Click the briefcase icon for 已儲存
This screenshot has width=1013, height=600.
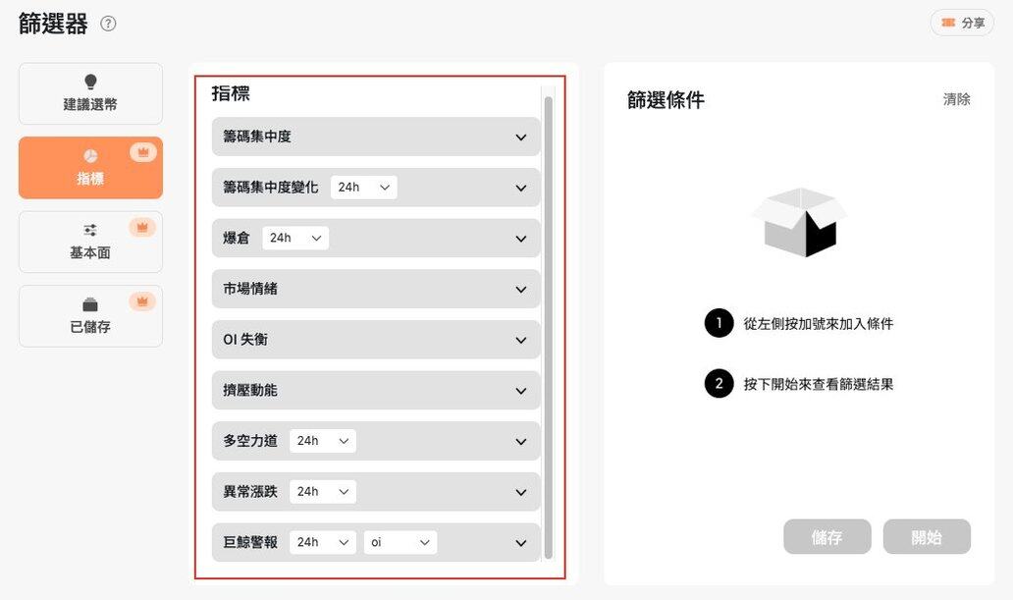point(90,305)
